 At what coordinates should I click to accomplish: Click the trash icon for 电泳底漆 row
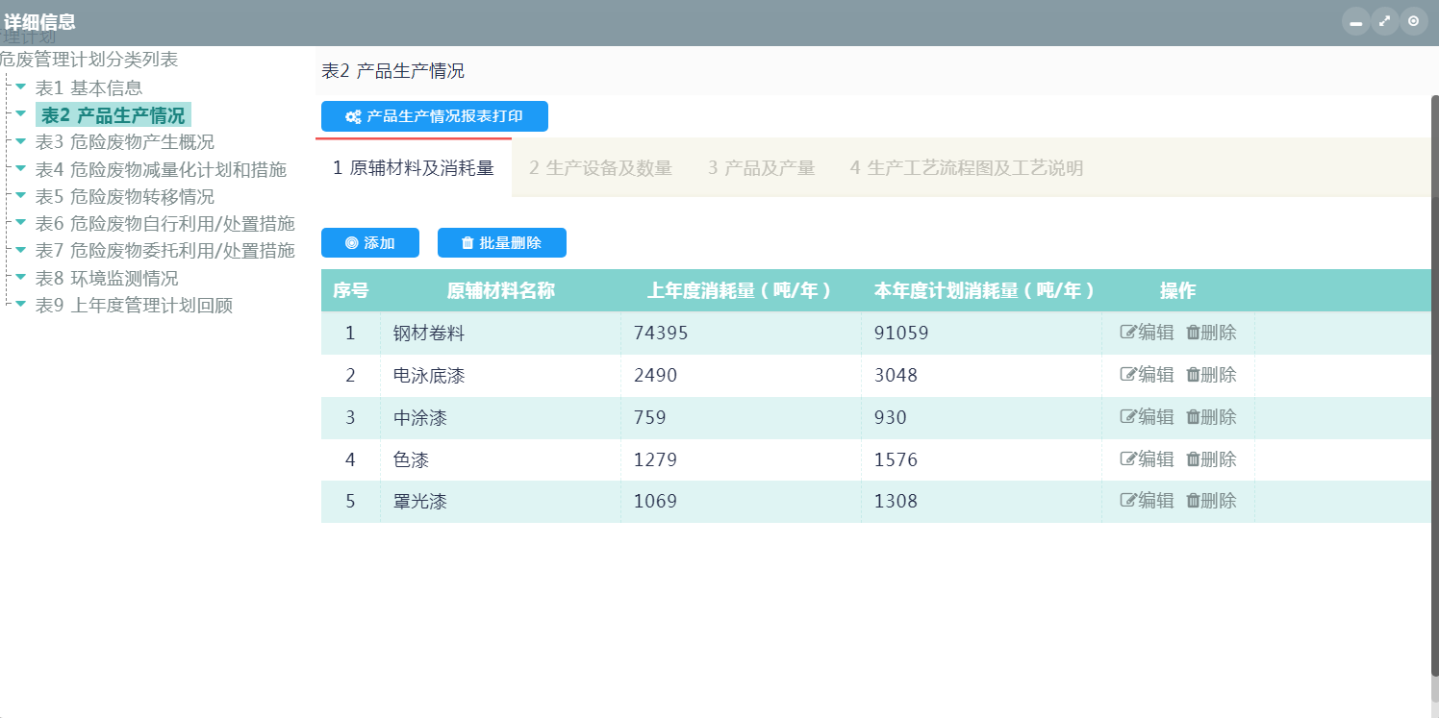point(1193,375)
